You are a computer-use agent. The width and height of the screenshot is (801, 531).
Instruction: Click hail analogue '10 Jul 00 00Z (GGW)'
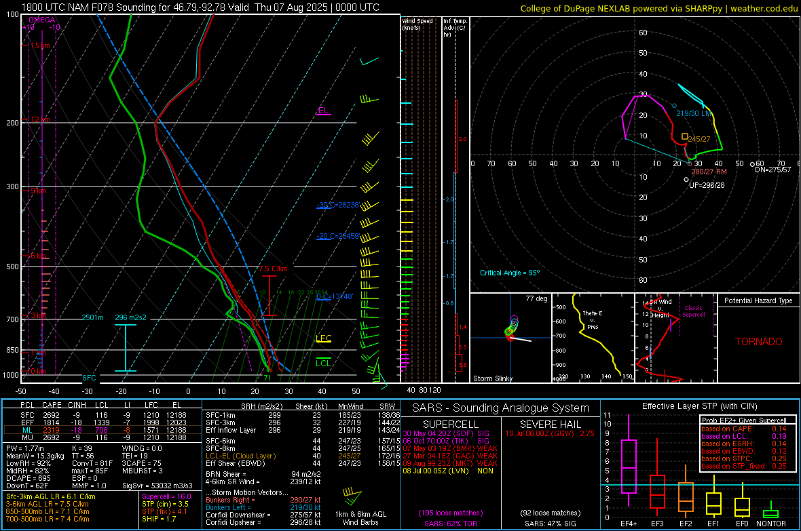(540, 433)
